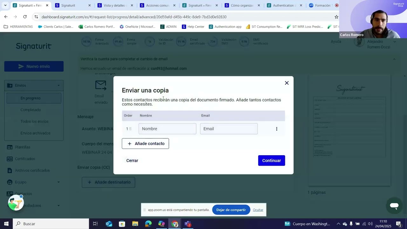Open Help Center bookmark
This screenshot has width=407, height=229.
click(x=193, y=27)
